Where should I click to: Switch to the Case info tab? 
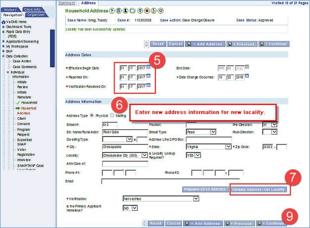click(x=33, y=9)
